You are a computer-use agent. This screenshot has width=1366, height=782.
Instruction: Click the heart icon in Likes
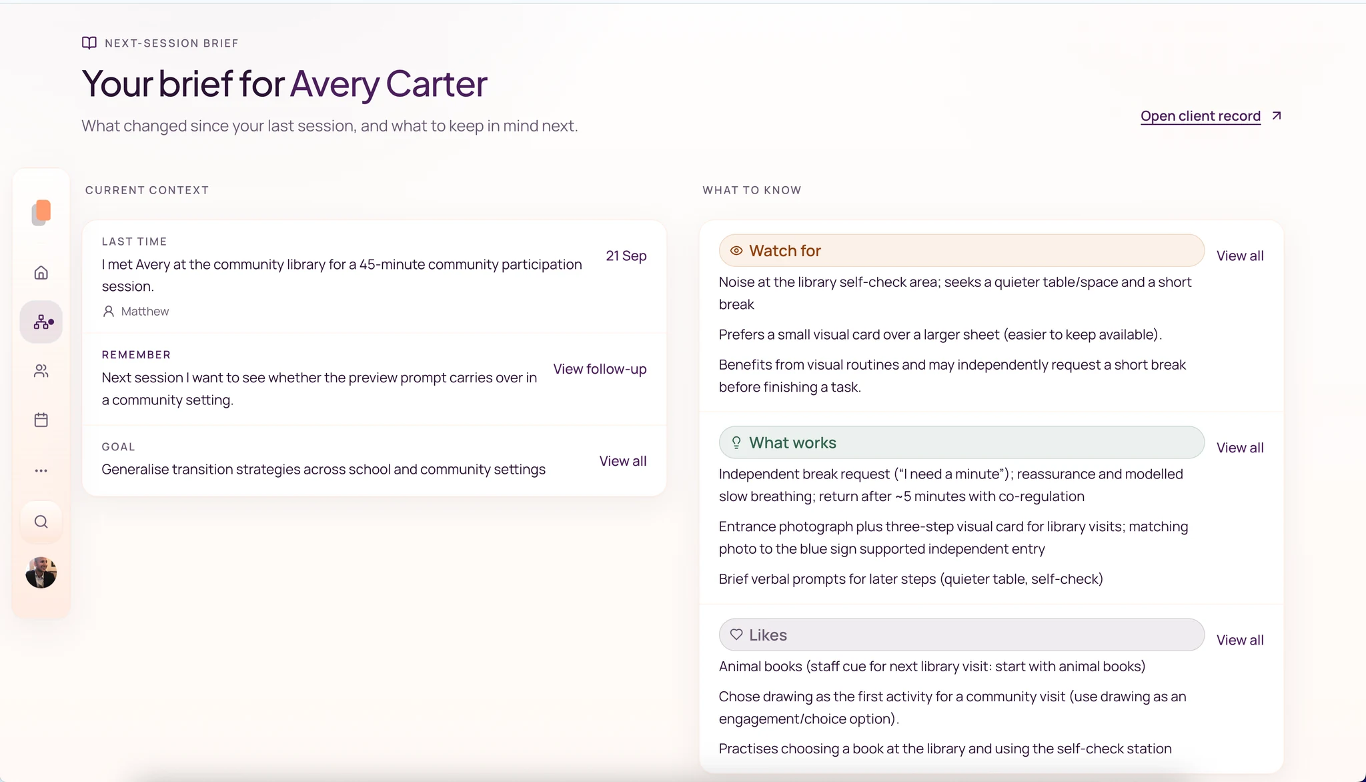point(736,635)
